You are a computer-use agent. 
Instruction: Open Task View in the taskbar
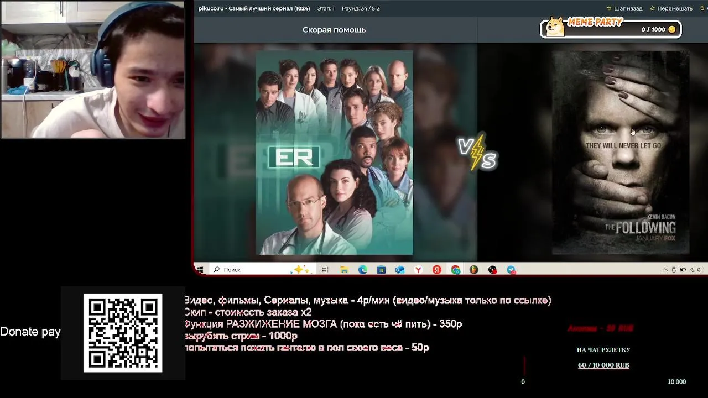tap(325, 270)
